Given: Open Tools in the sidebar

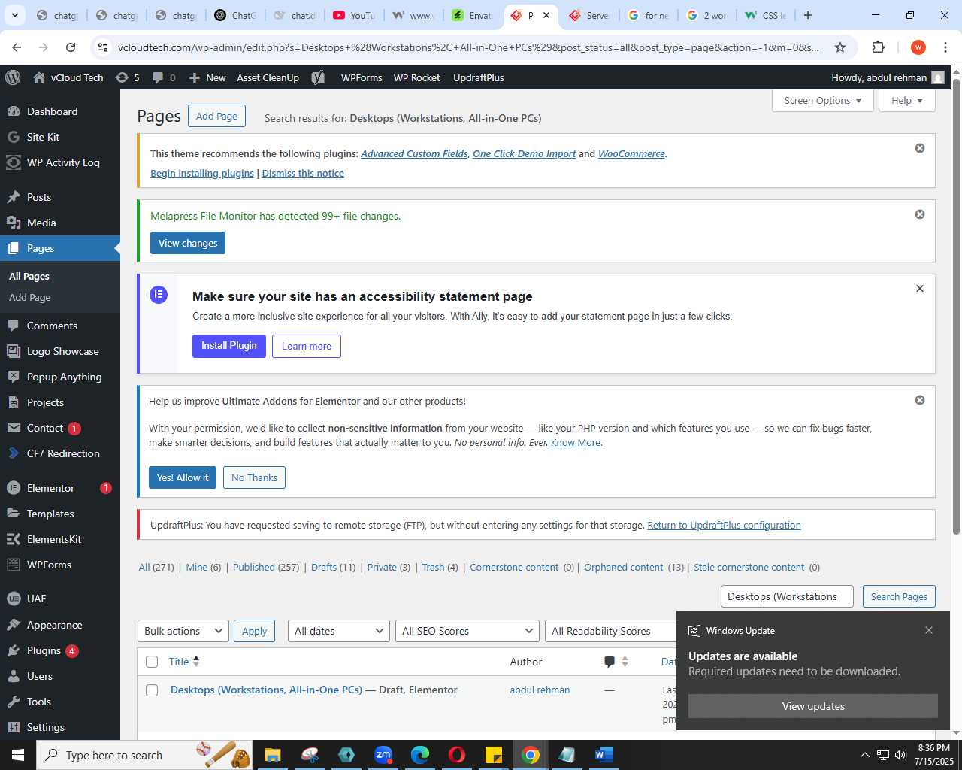Looking at the screenshot, I should 39,702.
